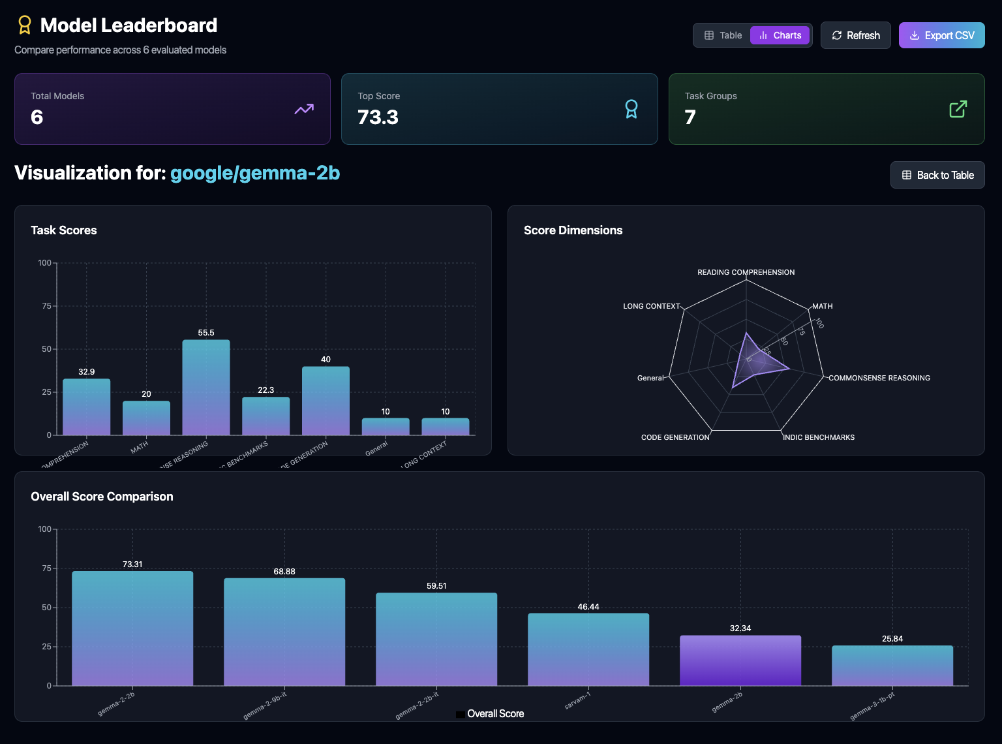Screen dimensions: 1002x744
Task: Click the highlighted purple gemma-2b bar
Action: coord(740,660)
